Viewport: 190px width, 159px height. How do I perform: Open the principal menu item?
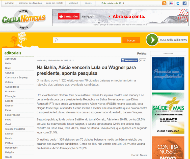pyautogui.click(x=10, y=3)
